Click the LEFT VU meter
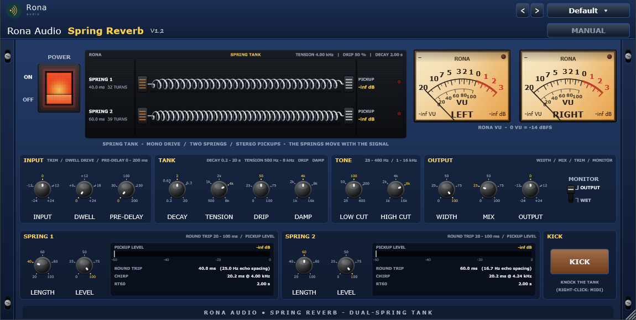 point(462,86)
